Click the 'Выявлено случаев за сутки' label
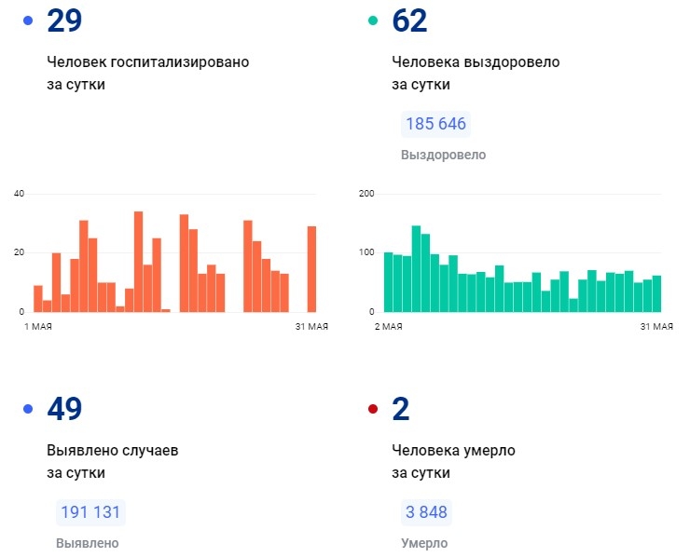The width and height of the screenshot is (690, 557). pyautogui.click(x=112, y=461)
